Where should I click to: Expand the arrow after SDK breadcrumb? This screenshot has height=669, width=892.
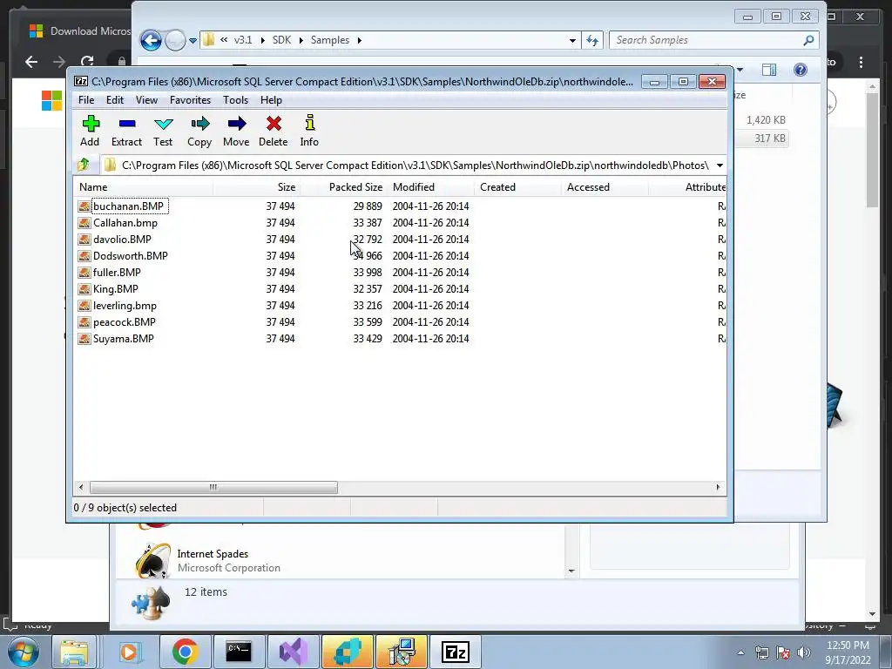point(301,40)
